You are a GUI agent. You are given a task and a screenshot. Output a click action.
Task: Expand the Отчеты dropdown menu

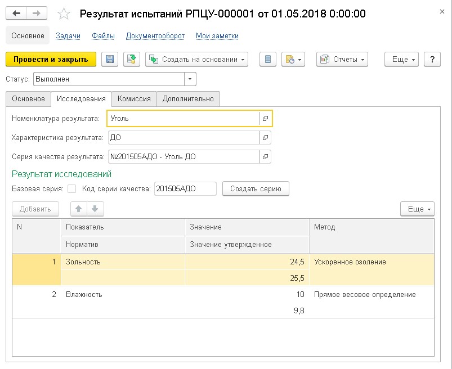(x=342, y=60)
